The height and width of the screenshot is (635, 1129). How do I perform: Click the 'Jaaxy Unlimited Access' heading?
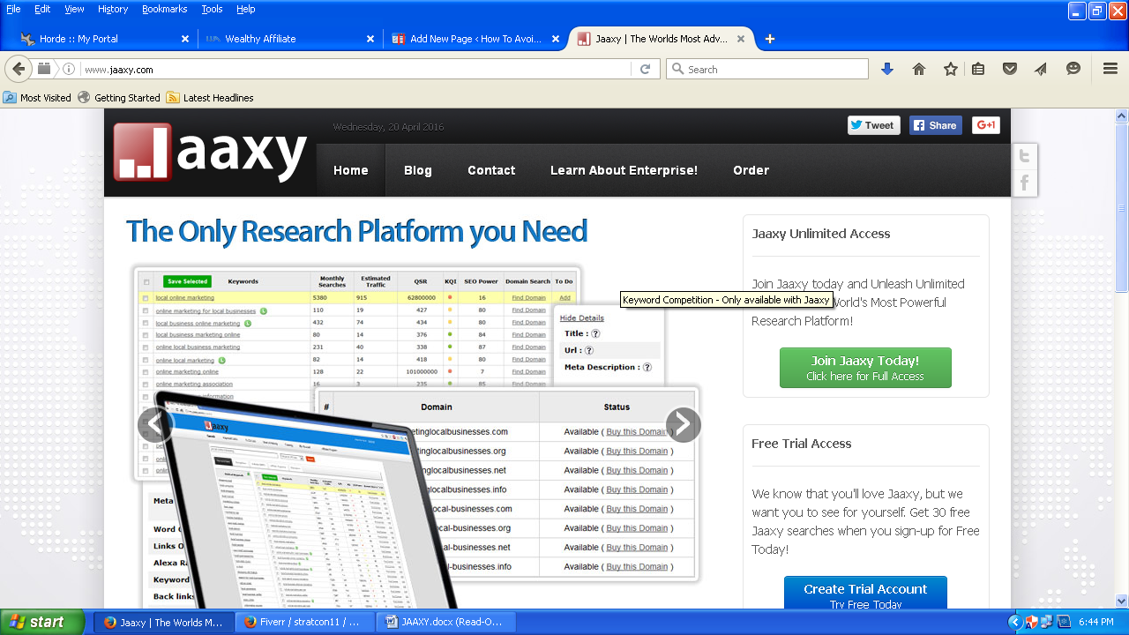[821, 234]
